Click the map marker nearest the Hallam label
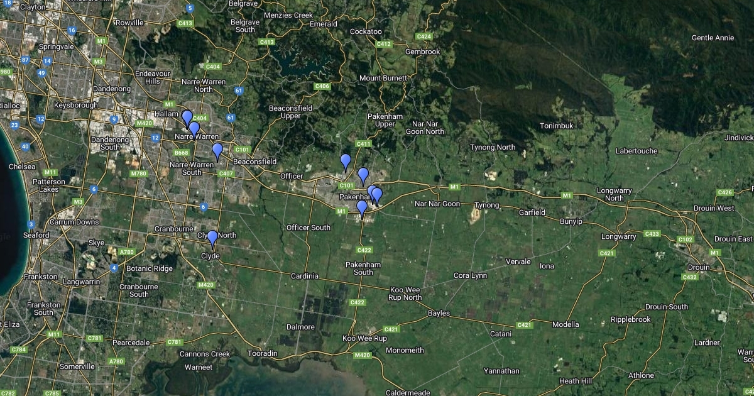 click(x=187, y=118)
